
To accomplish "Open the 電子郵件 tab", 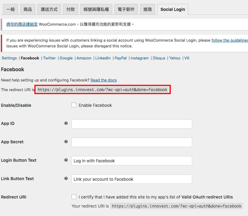I will click(126, 9).
